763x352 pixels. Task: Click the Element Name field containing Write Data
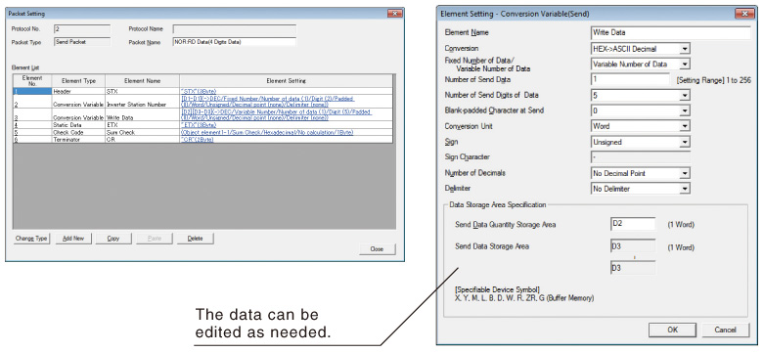tap(670, 33)
